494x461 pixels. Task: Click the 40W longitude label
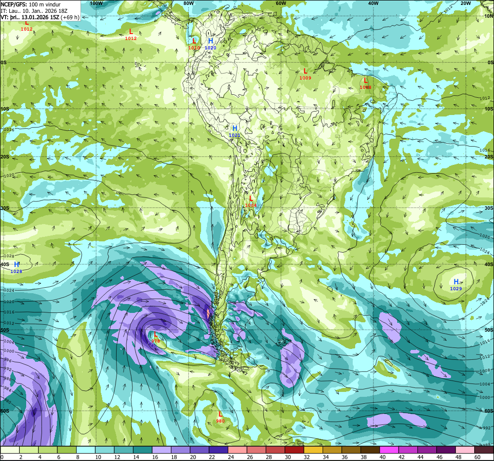point(373,3)
